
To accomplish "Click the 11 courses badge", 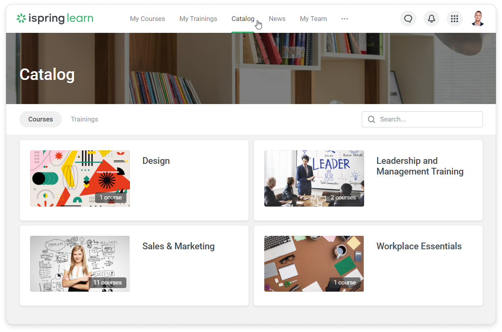I will click(108, 283).
